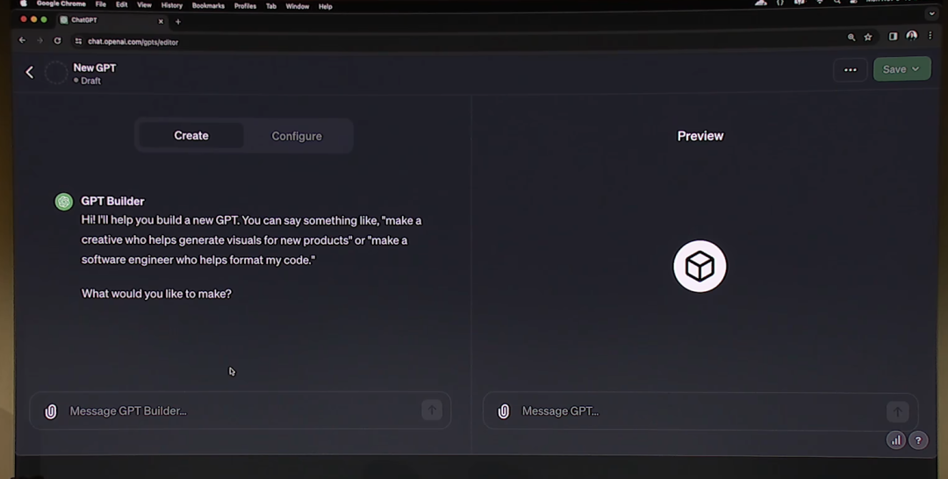This screenshot has height=479, width=948.
Task: Select the ChatGPT browser tab
Action: point(111,20)
